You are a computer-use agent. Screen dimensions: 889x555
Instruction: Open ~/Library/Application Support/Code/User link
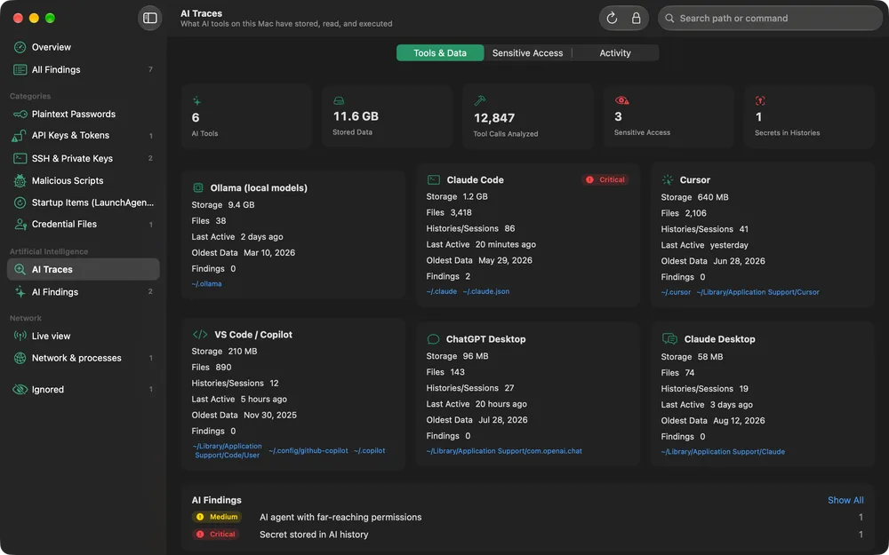[227, 451]
